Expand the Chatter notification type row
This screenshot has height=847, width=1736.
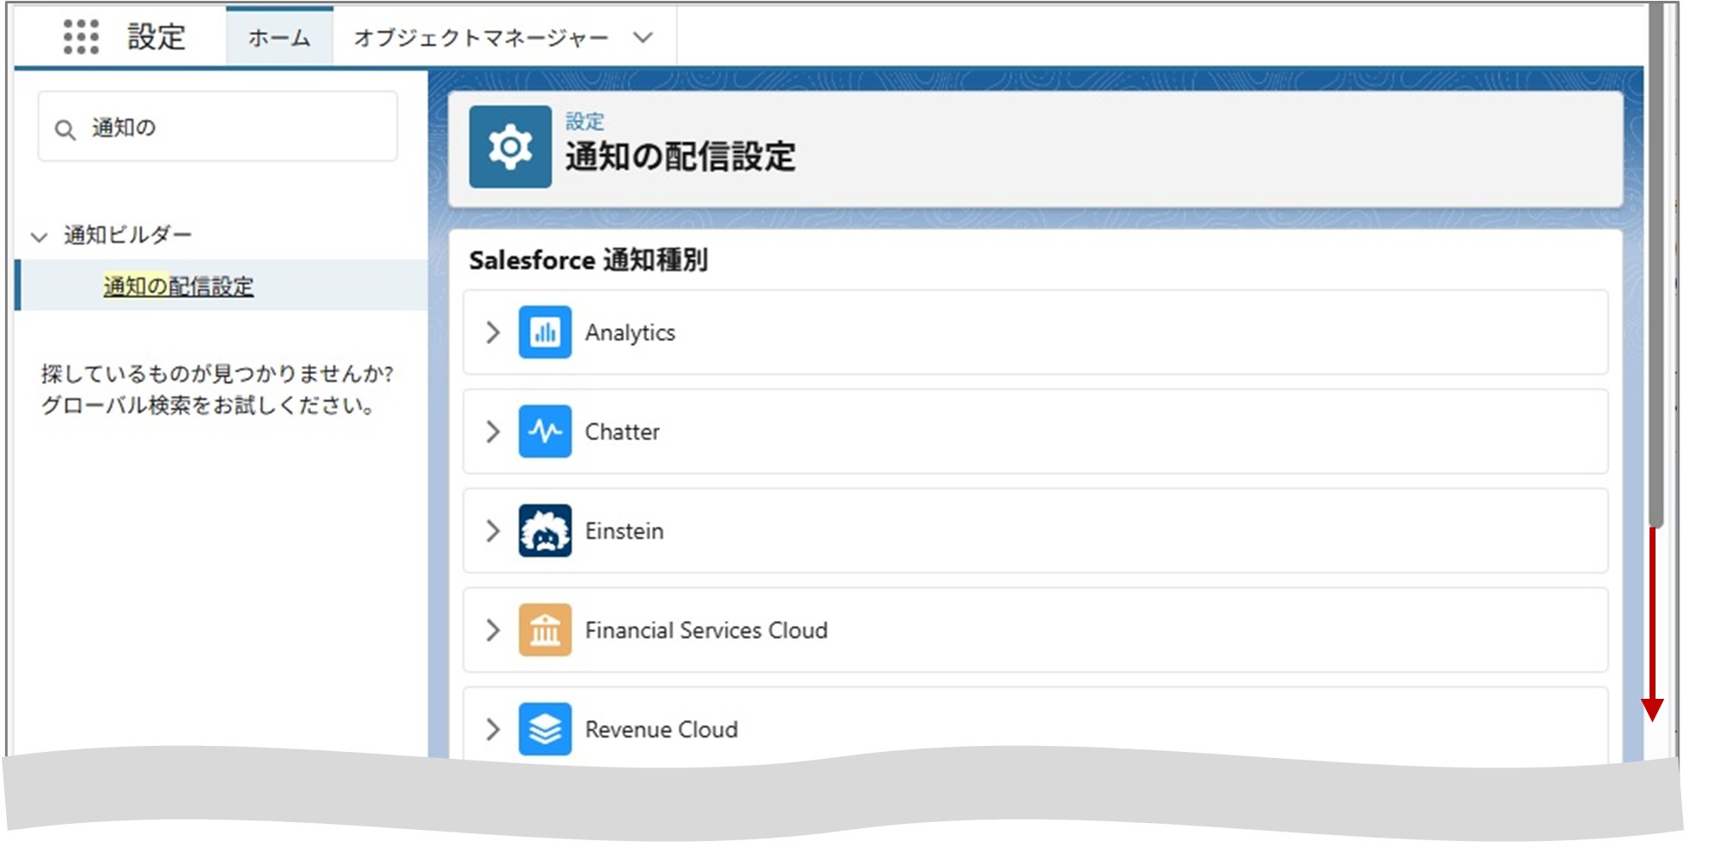coord(493,431)
